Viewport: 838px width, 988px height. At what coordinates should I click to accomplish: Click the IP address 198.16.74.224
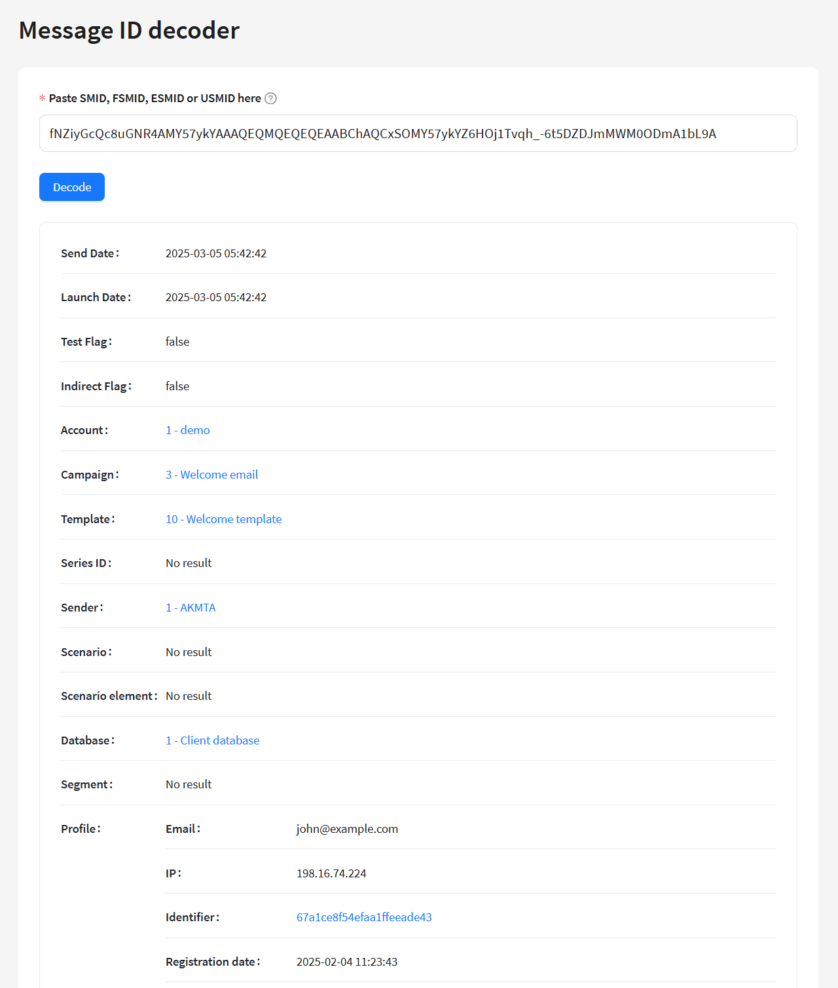click(331, 873)
